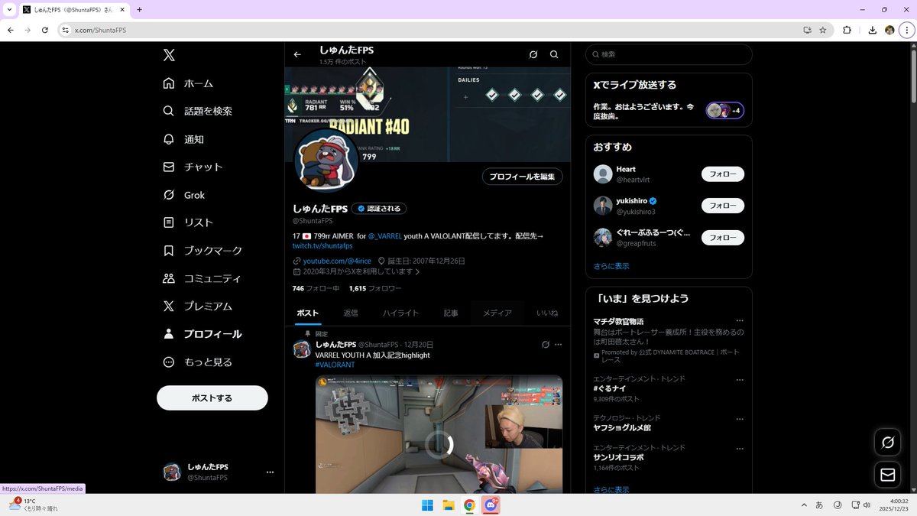Select the ポスト tab
The image size is (917, 516).
[x=308, y=313]
